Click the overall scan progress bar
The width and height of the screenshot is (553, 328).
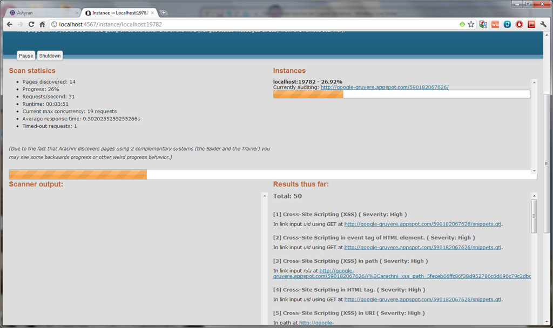tap(273, 174)
